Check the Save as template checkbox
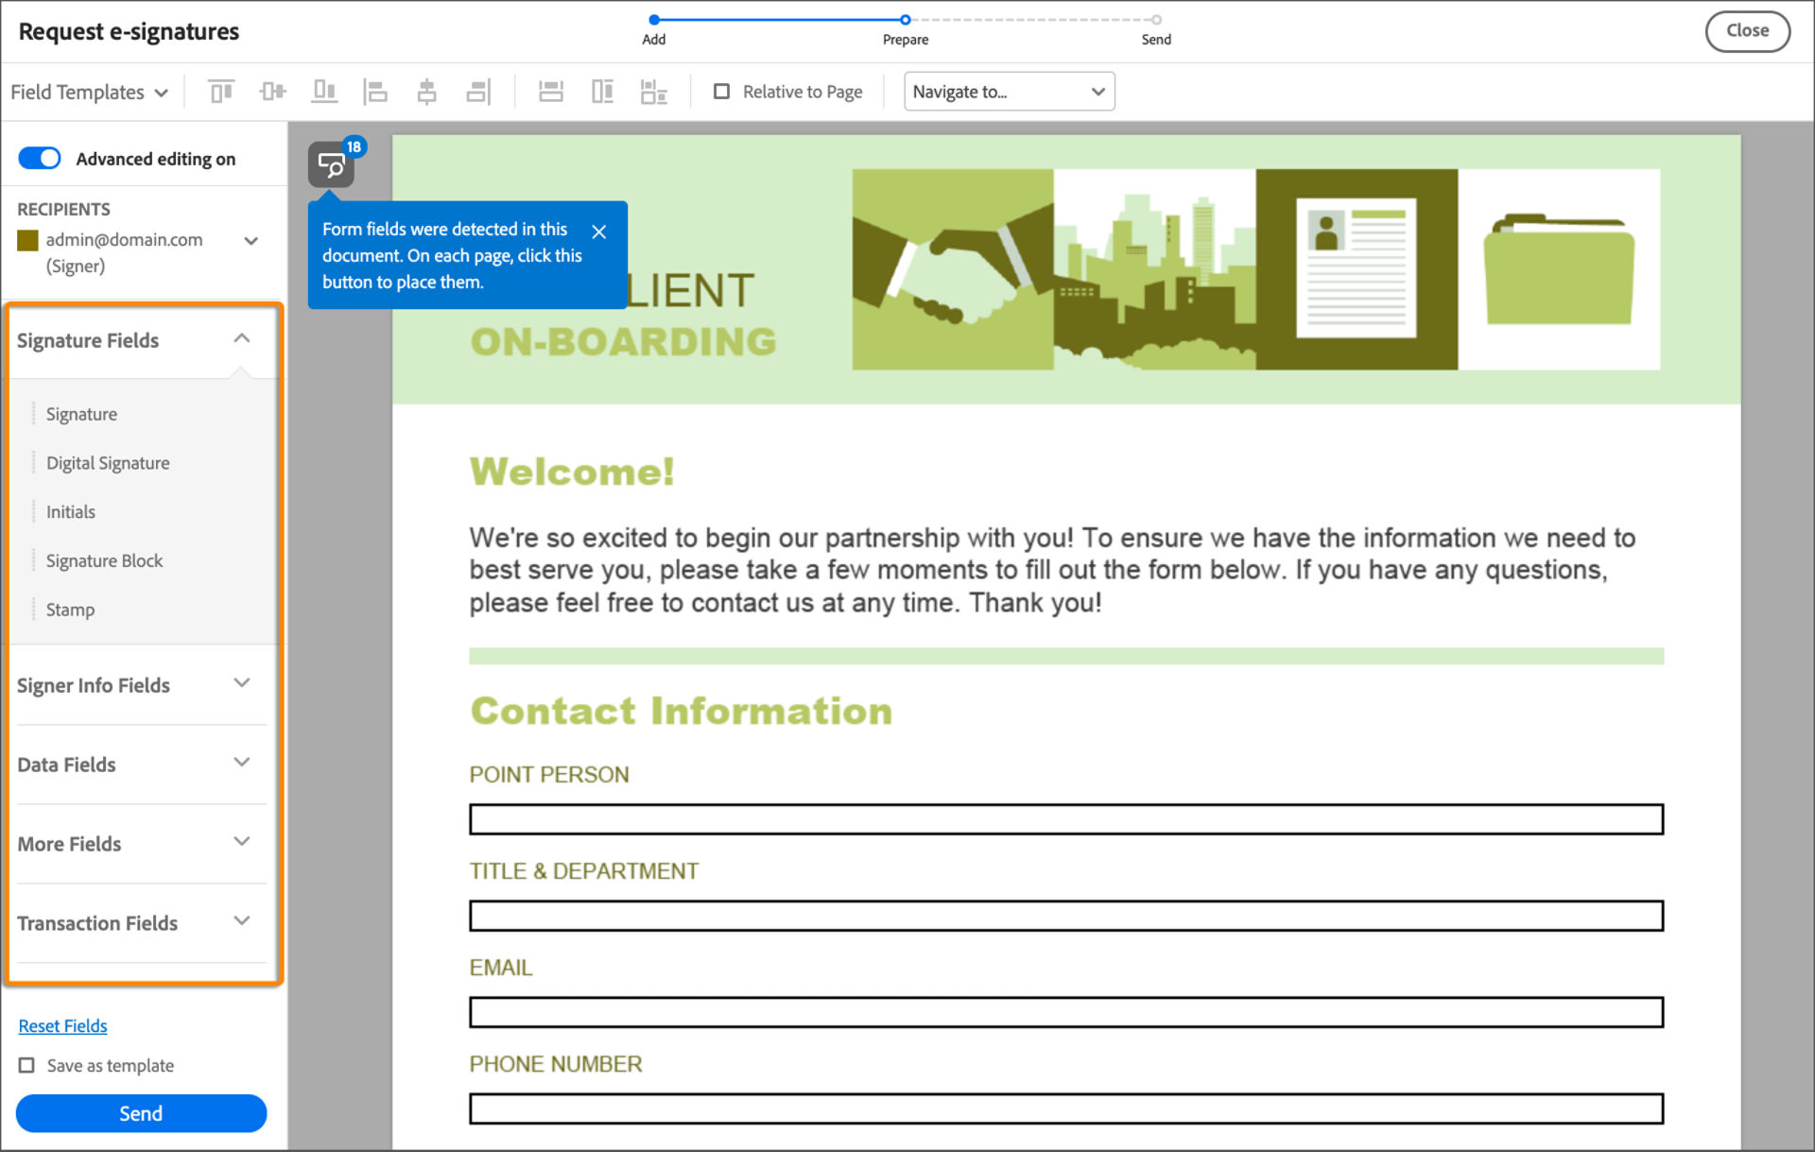Screen dimensions: 1815x1152 [x=28, y=1065]
